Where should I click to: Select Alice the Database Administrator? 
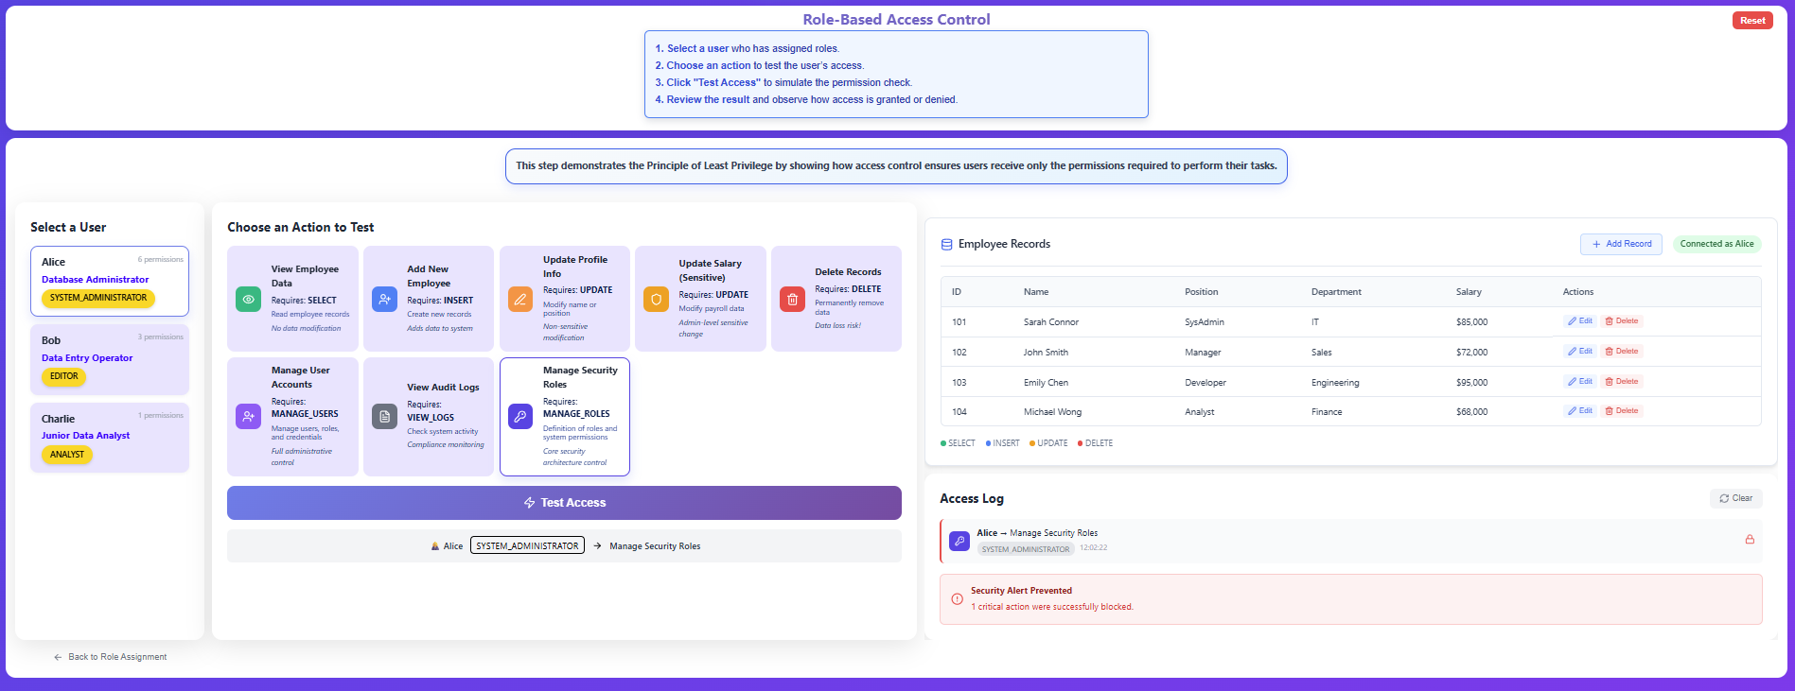click(x=110, y=281)
